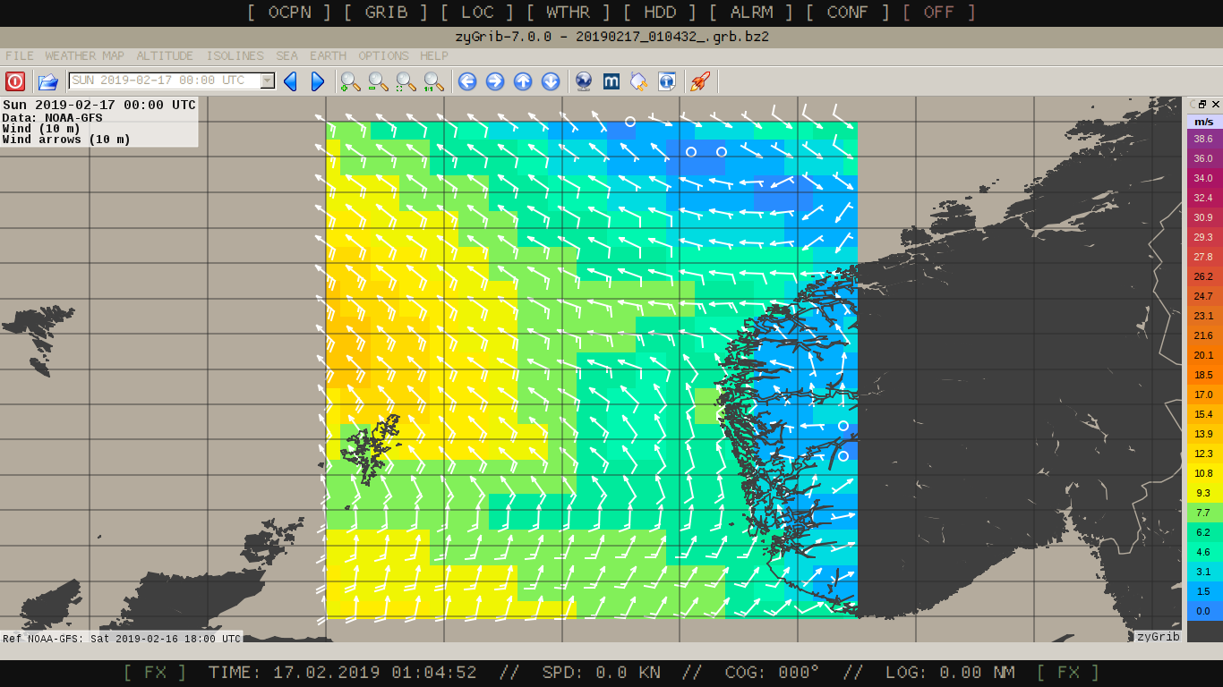The height and width of the screenshot is (687, 1223).
Task: Zoom to selected area magnifier icon
Action: [406, 81]
